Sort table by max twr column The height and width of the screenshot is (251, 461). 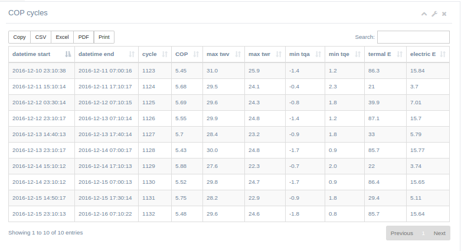pyautogui.click(x=265, y=54)
